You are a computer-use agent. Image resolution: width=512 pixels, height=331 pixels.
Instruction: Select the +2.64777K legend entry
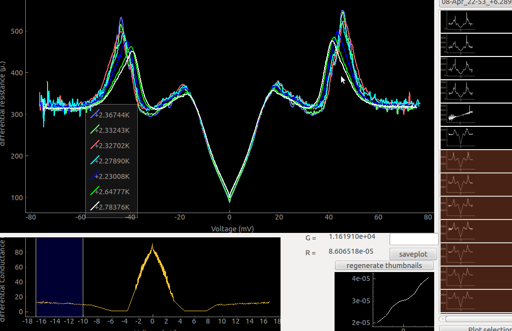[110, 192]
